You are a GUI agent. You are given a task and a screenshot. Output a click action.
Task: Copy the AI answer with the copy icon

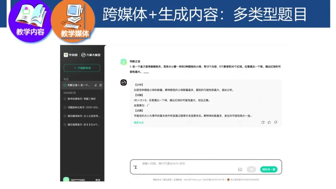click(263, 123)
